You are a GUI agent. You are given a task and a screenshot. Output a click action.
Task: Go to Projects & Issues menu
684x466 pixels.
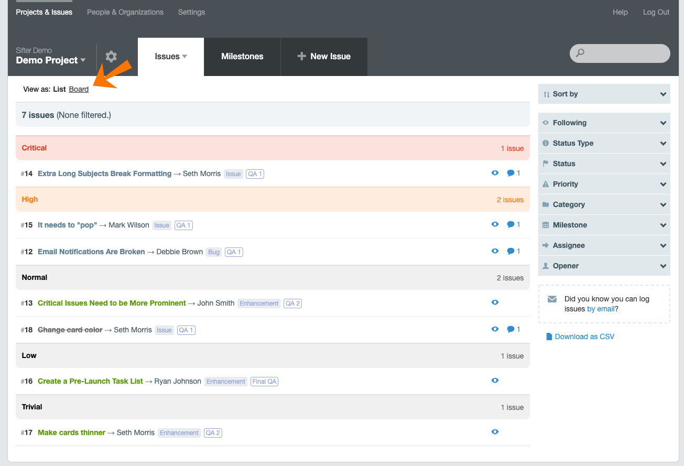click(44, 12)
